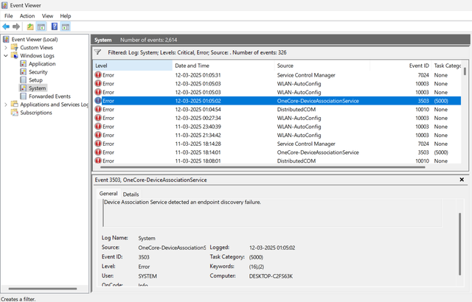
Task: Click the event list vertical scrollbar
Action: click(x=465, y=71)
